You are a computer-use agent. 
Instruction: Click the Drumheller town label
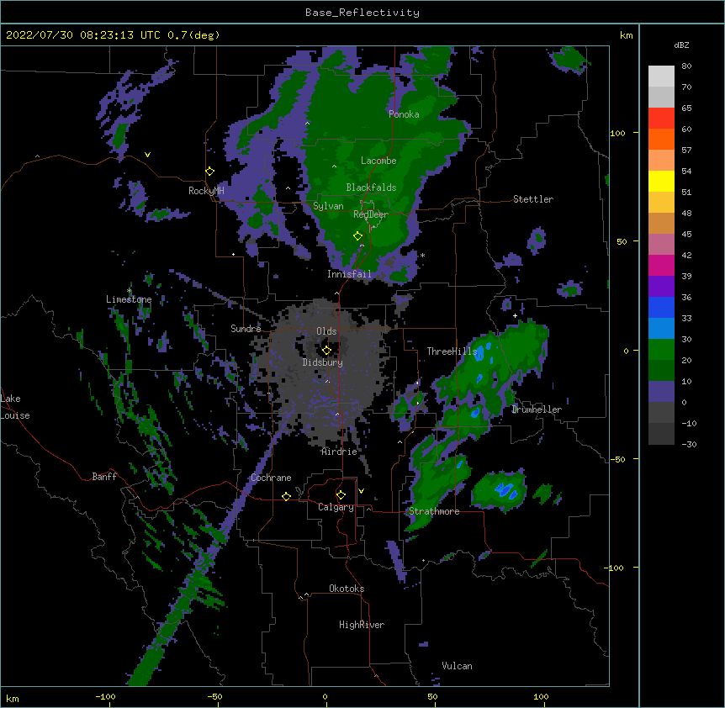coord(537,409)
